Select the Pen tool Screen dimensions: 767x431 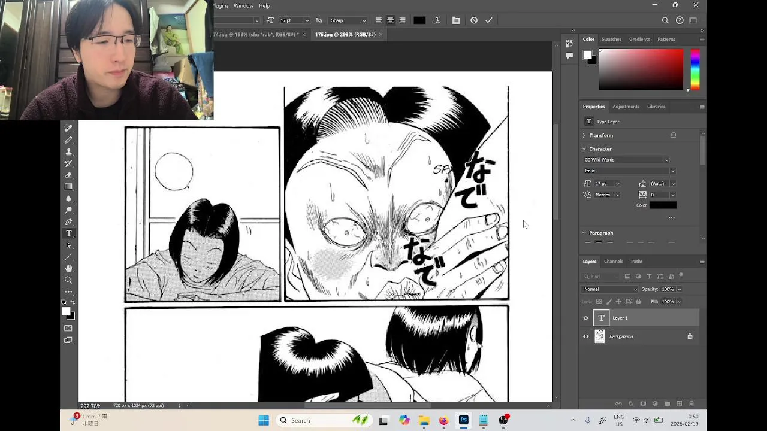[68, 222]
